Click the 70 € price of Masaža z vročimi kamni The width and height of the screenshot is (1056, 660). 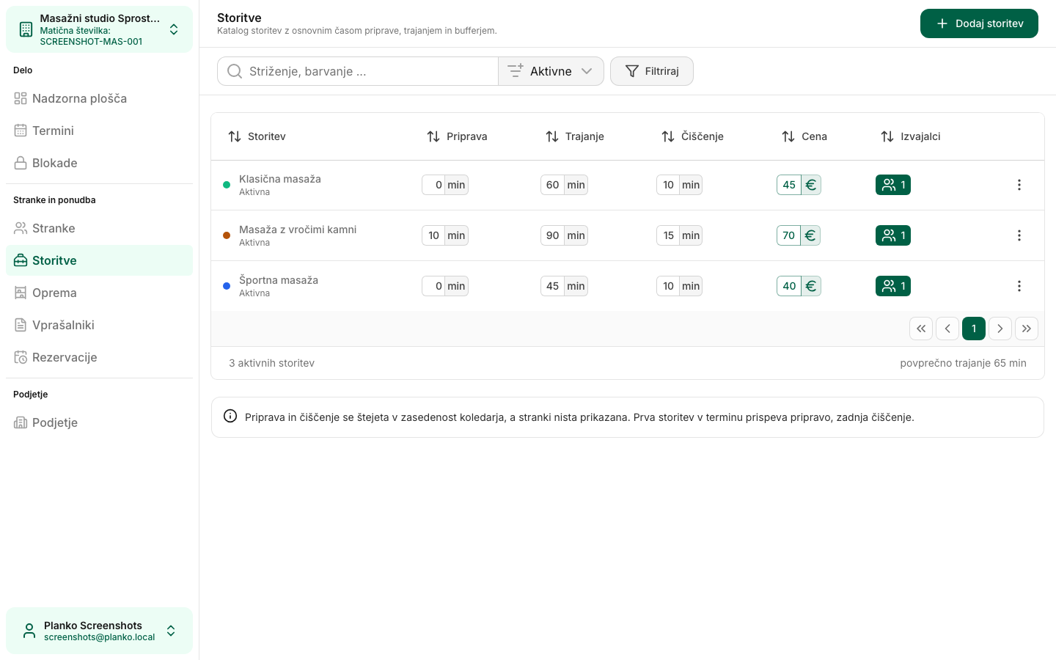coord(799,235)
